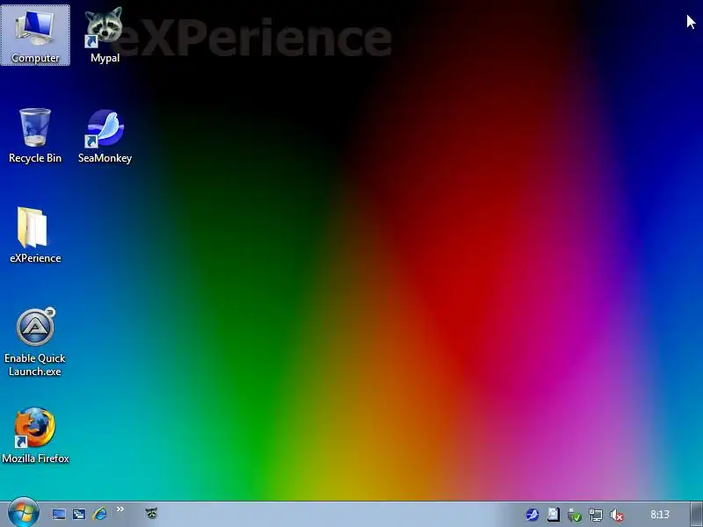Screen dimensions: 703x527
Task: Select the Mypal raccoon shortcut
Action: click(105, 35)
